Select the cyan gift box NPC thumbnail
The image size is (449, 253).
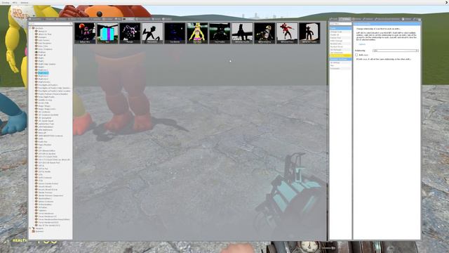pyautogui.click(x=107, y=33)
